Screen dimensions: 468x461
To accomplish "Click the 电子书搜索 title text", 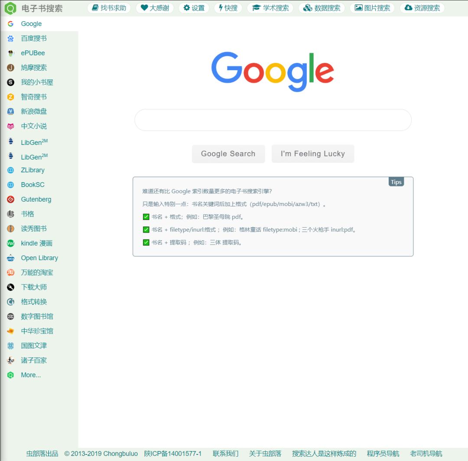I will pos(42,8).
